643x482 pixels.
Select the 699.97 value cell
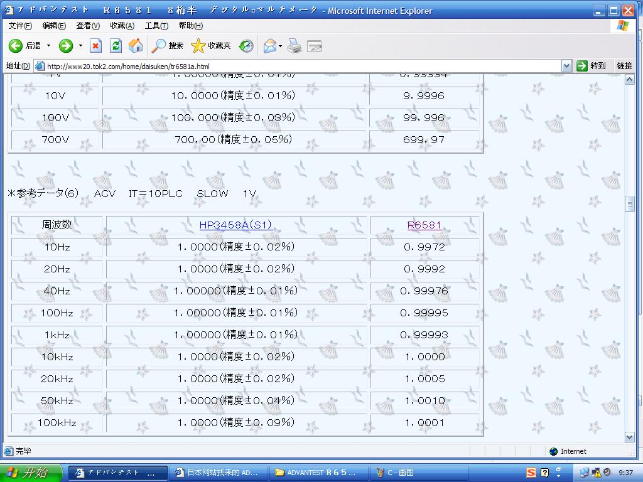424,140
